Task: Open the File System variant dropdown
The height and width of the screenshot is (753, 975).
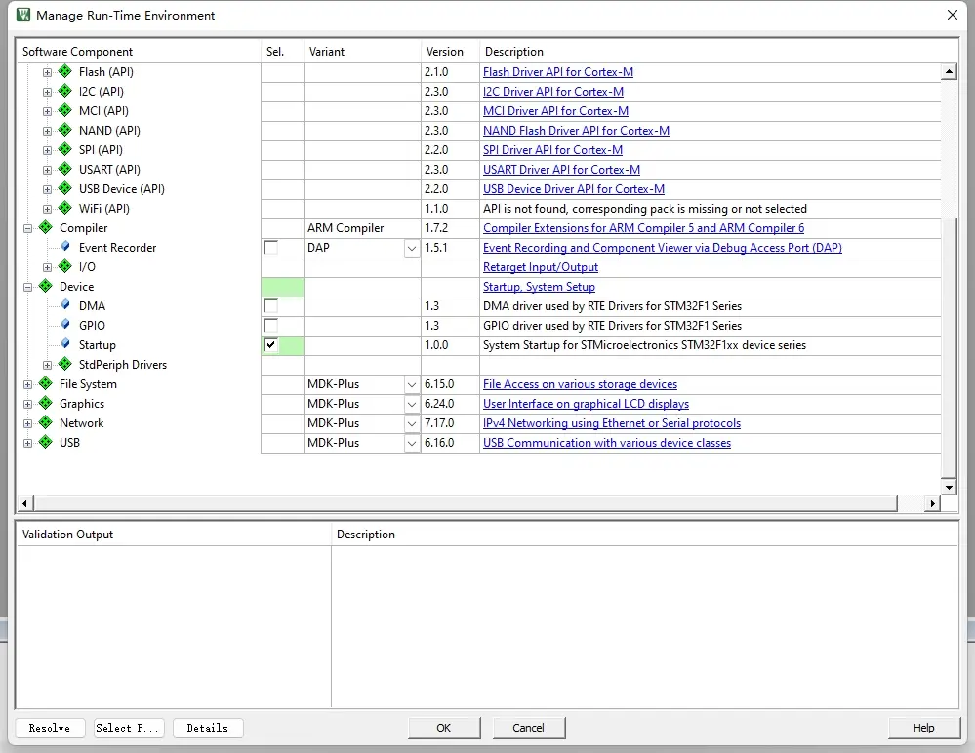Action: (412, 384)
